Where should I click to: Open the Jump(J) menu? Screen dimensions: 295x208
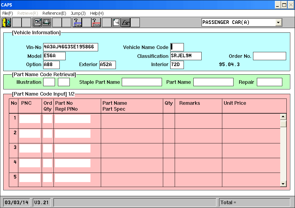click(x=78, y=13)
